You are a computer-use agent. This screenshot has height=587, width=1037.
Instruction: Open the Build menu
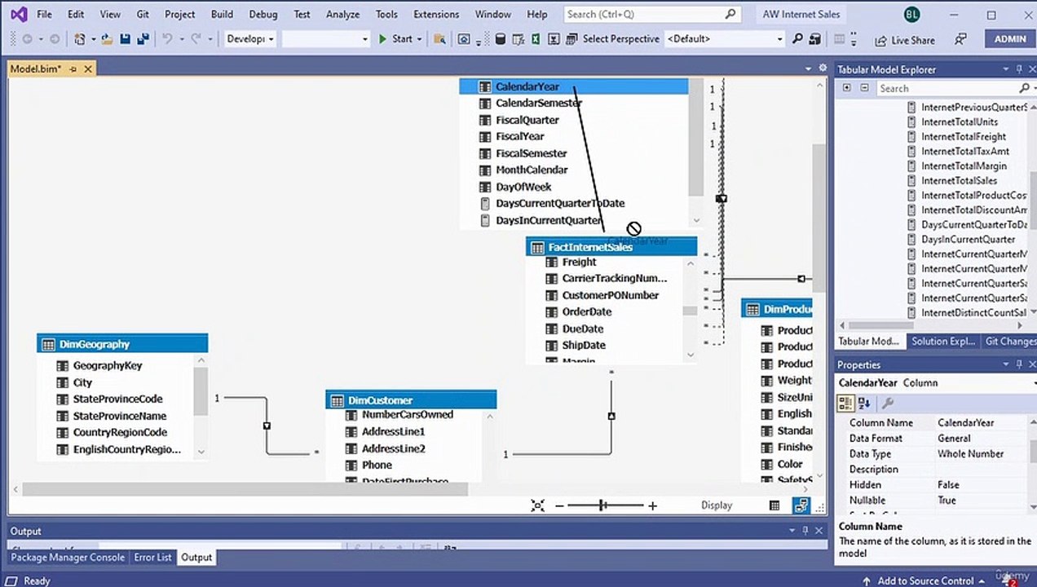pos(222,14)
